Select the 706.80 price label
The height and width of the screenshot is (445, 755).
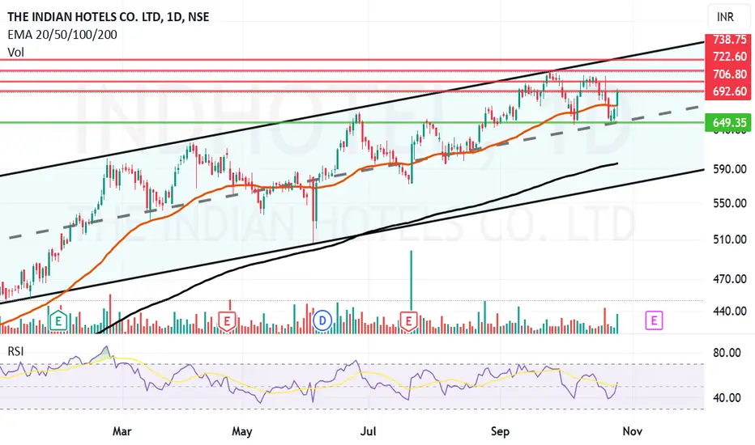point(729,74)
